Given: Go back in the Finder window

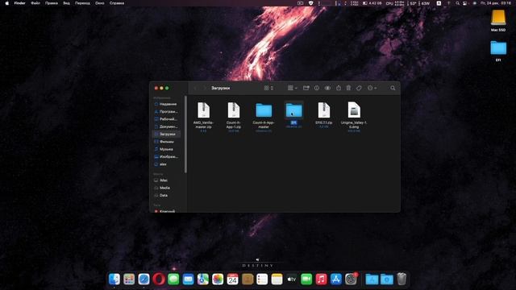Looking at the screenshot, I should 195,88.
